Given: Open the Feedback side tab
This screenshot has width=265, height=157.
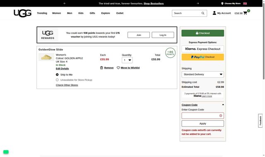Looking at the screenshot, I should pos(260,121).
